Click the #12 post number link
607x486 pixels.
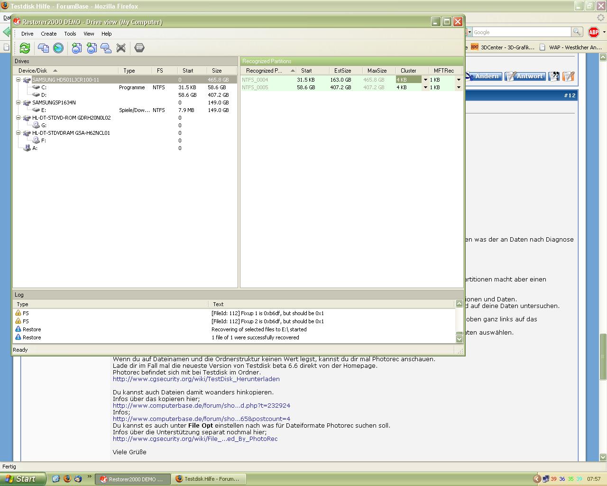pyautogui.click(x=570, y=95)
